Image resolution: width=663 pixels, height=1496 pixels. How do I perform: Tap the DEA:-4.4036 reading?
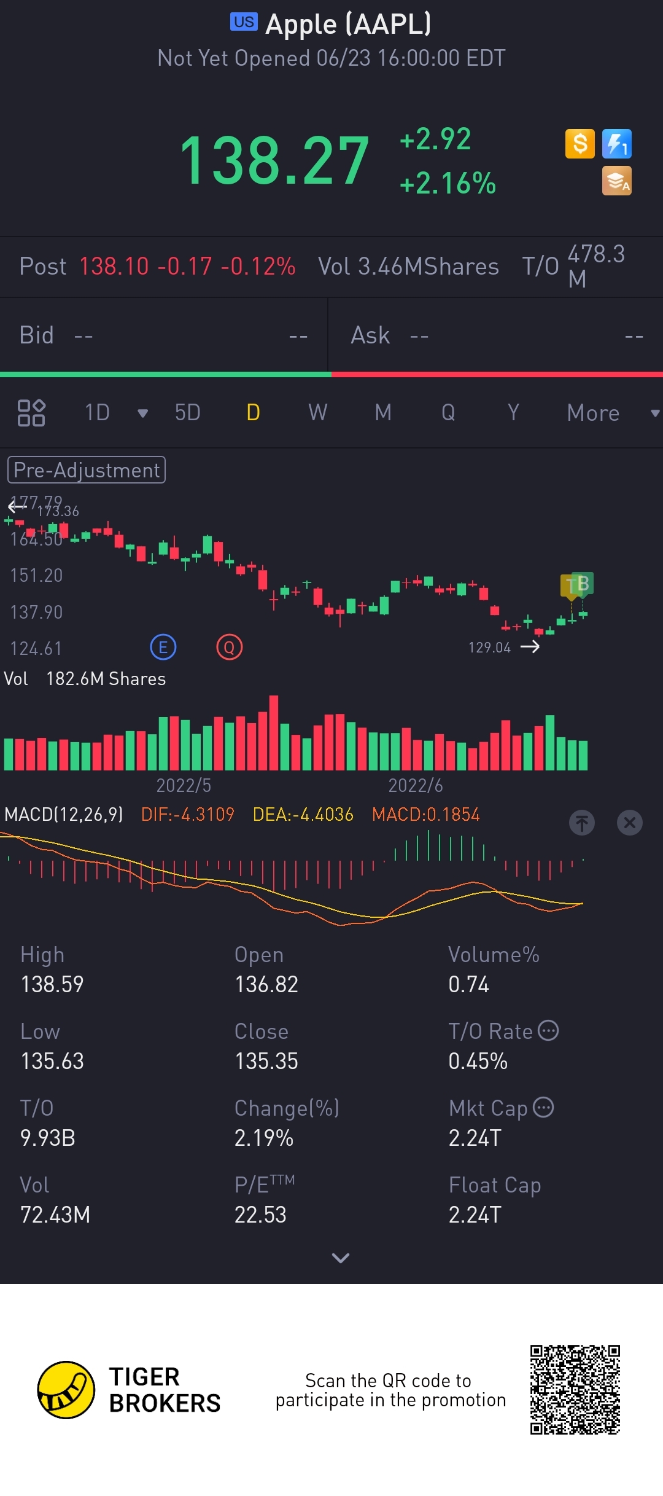pyautogui.click(x=303, y=815)
